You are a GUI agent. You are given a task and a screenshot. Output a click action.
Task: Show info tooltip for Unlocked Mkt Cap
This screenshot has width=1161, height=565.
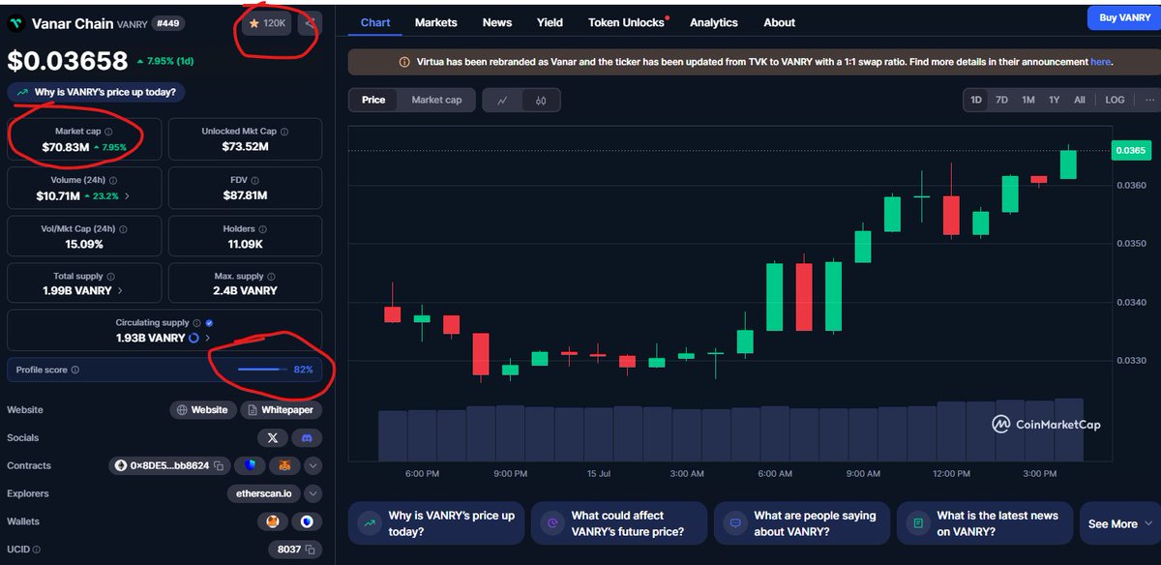[283, 132]
